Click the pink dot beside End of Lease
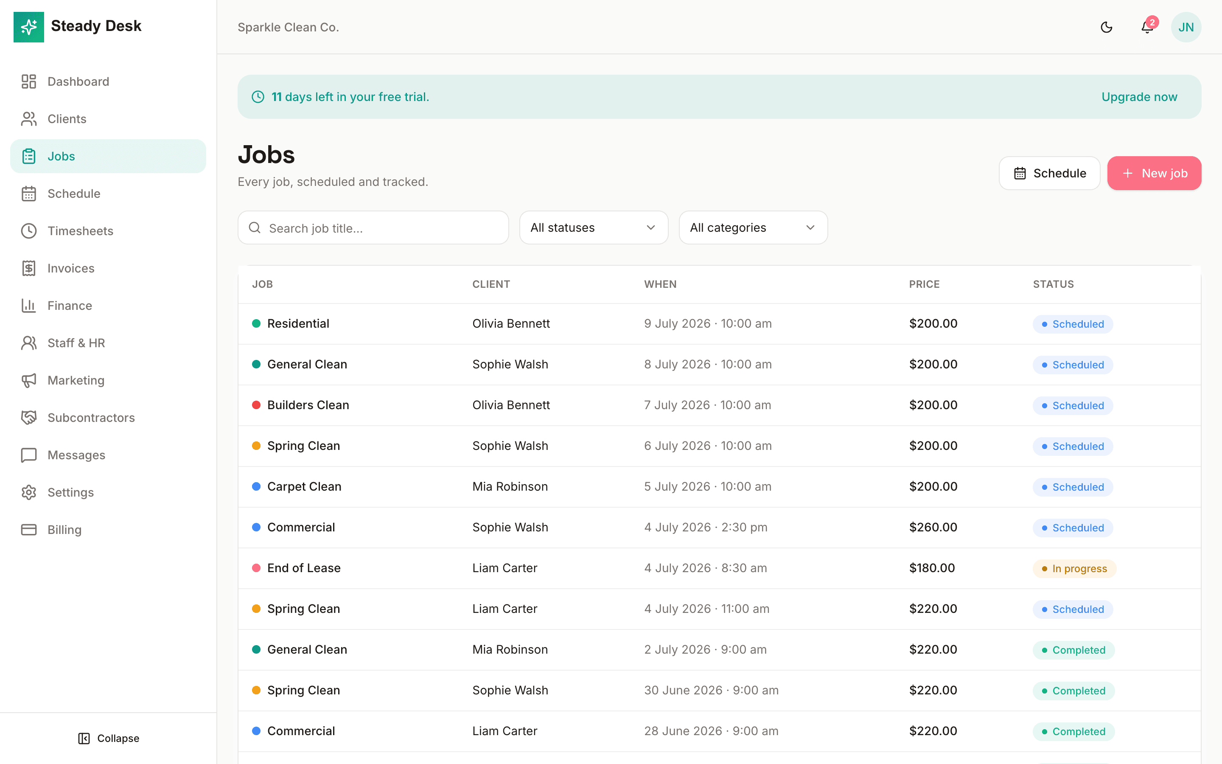The width and height of the screenshot is (1222, 764). pyautogui.click(x=256, y=568)
